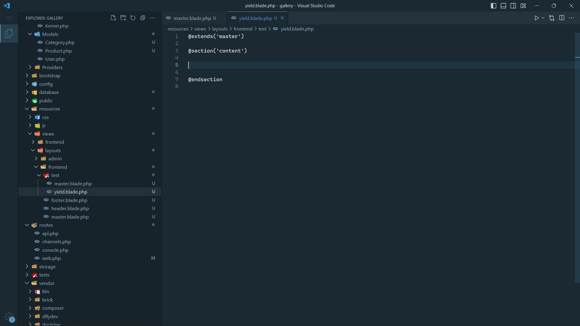
Task: Open the Explorer view in activity bar
Action: [9, 34]
